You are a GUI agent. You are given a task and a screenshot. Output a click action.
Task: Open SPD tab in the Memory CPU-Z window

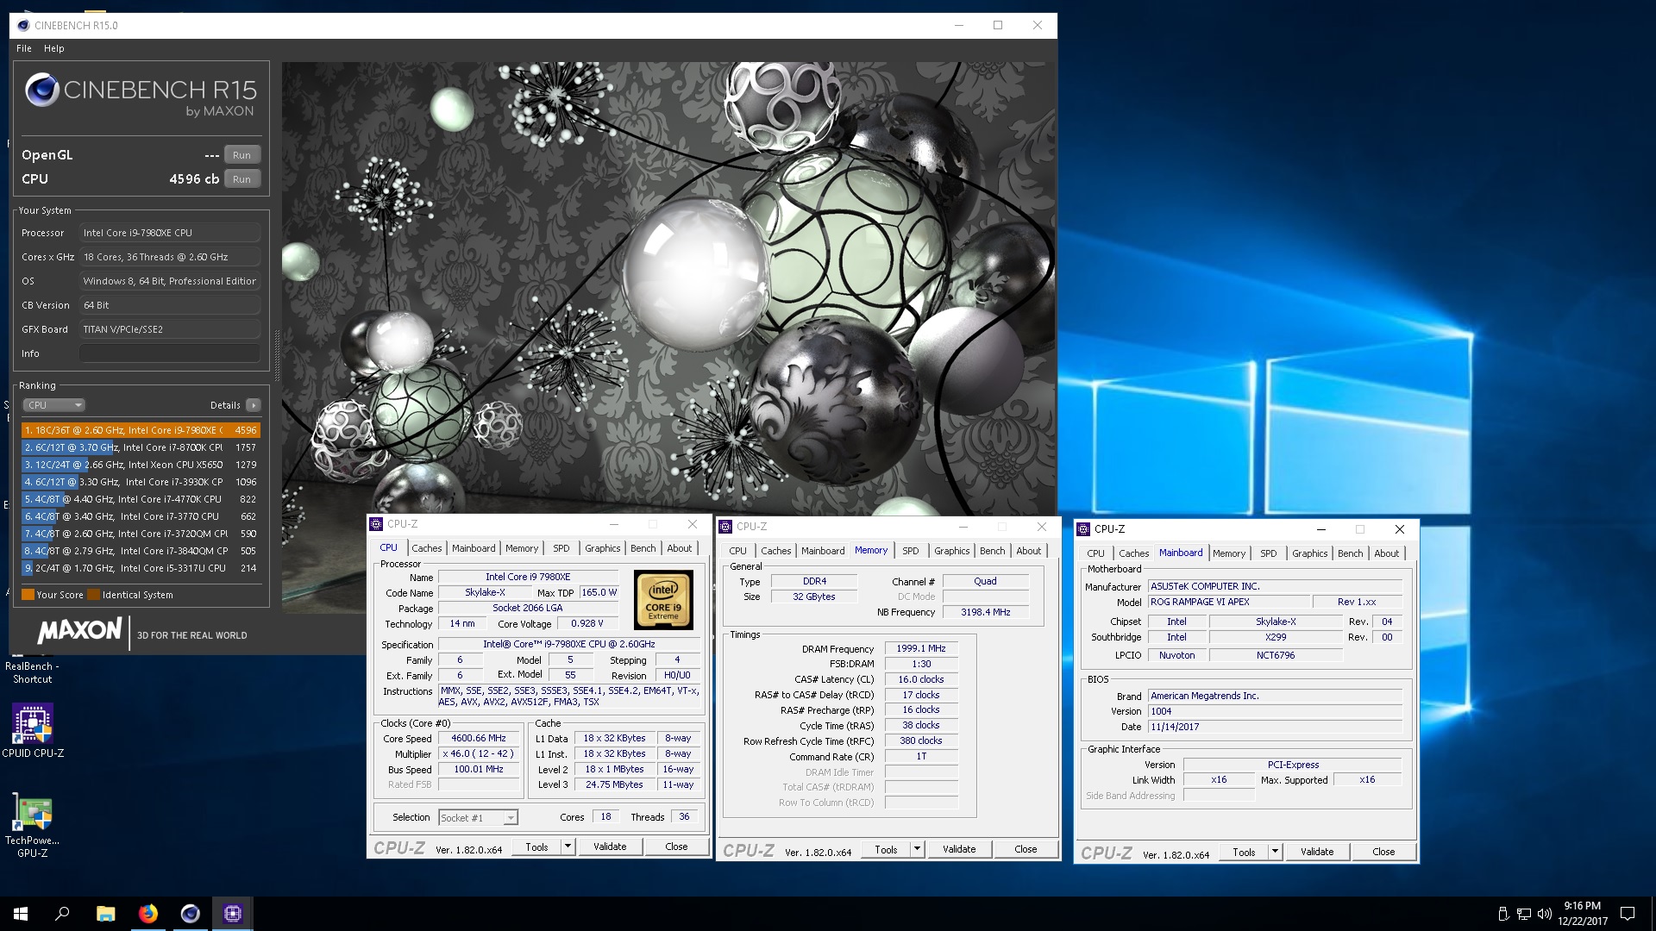point(910,551)
